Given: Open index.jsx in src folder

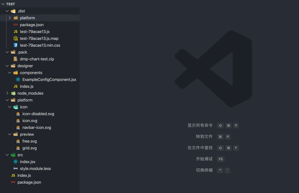Looking at the screenshot, I should pyautogui.click(x=28, y=162).
